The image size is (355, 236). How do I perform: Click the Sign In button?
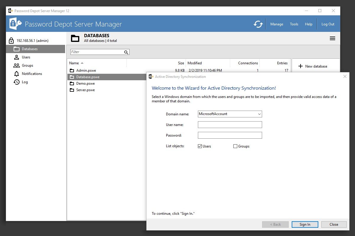[305, 224]
